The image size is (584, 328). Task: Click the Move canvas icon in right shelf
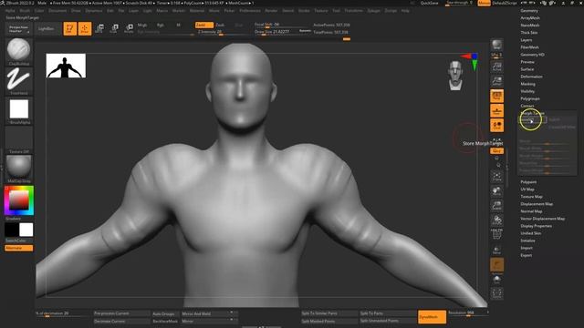pyautogui.click(x=496, y=190)
